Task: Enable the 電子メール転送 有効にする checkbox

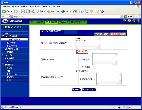Action: 77,52
